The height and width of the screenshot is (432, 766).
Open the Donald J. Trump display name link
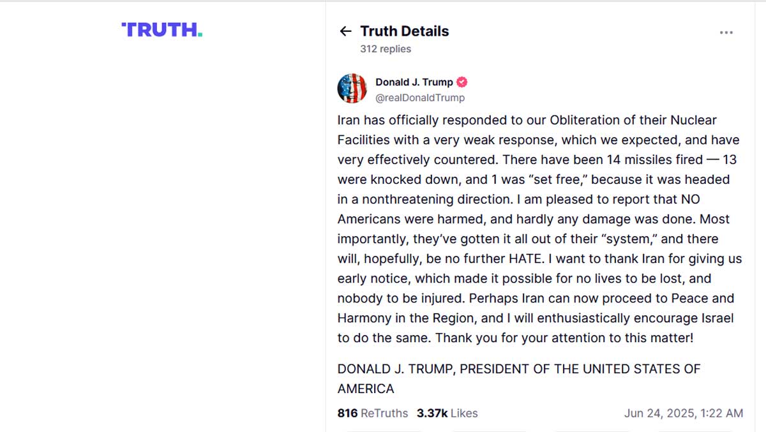click(414, 82)
